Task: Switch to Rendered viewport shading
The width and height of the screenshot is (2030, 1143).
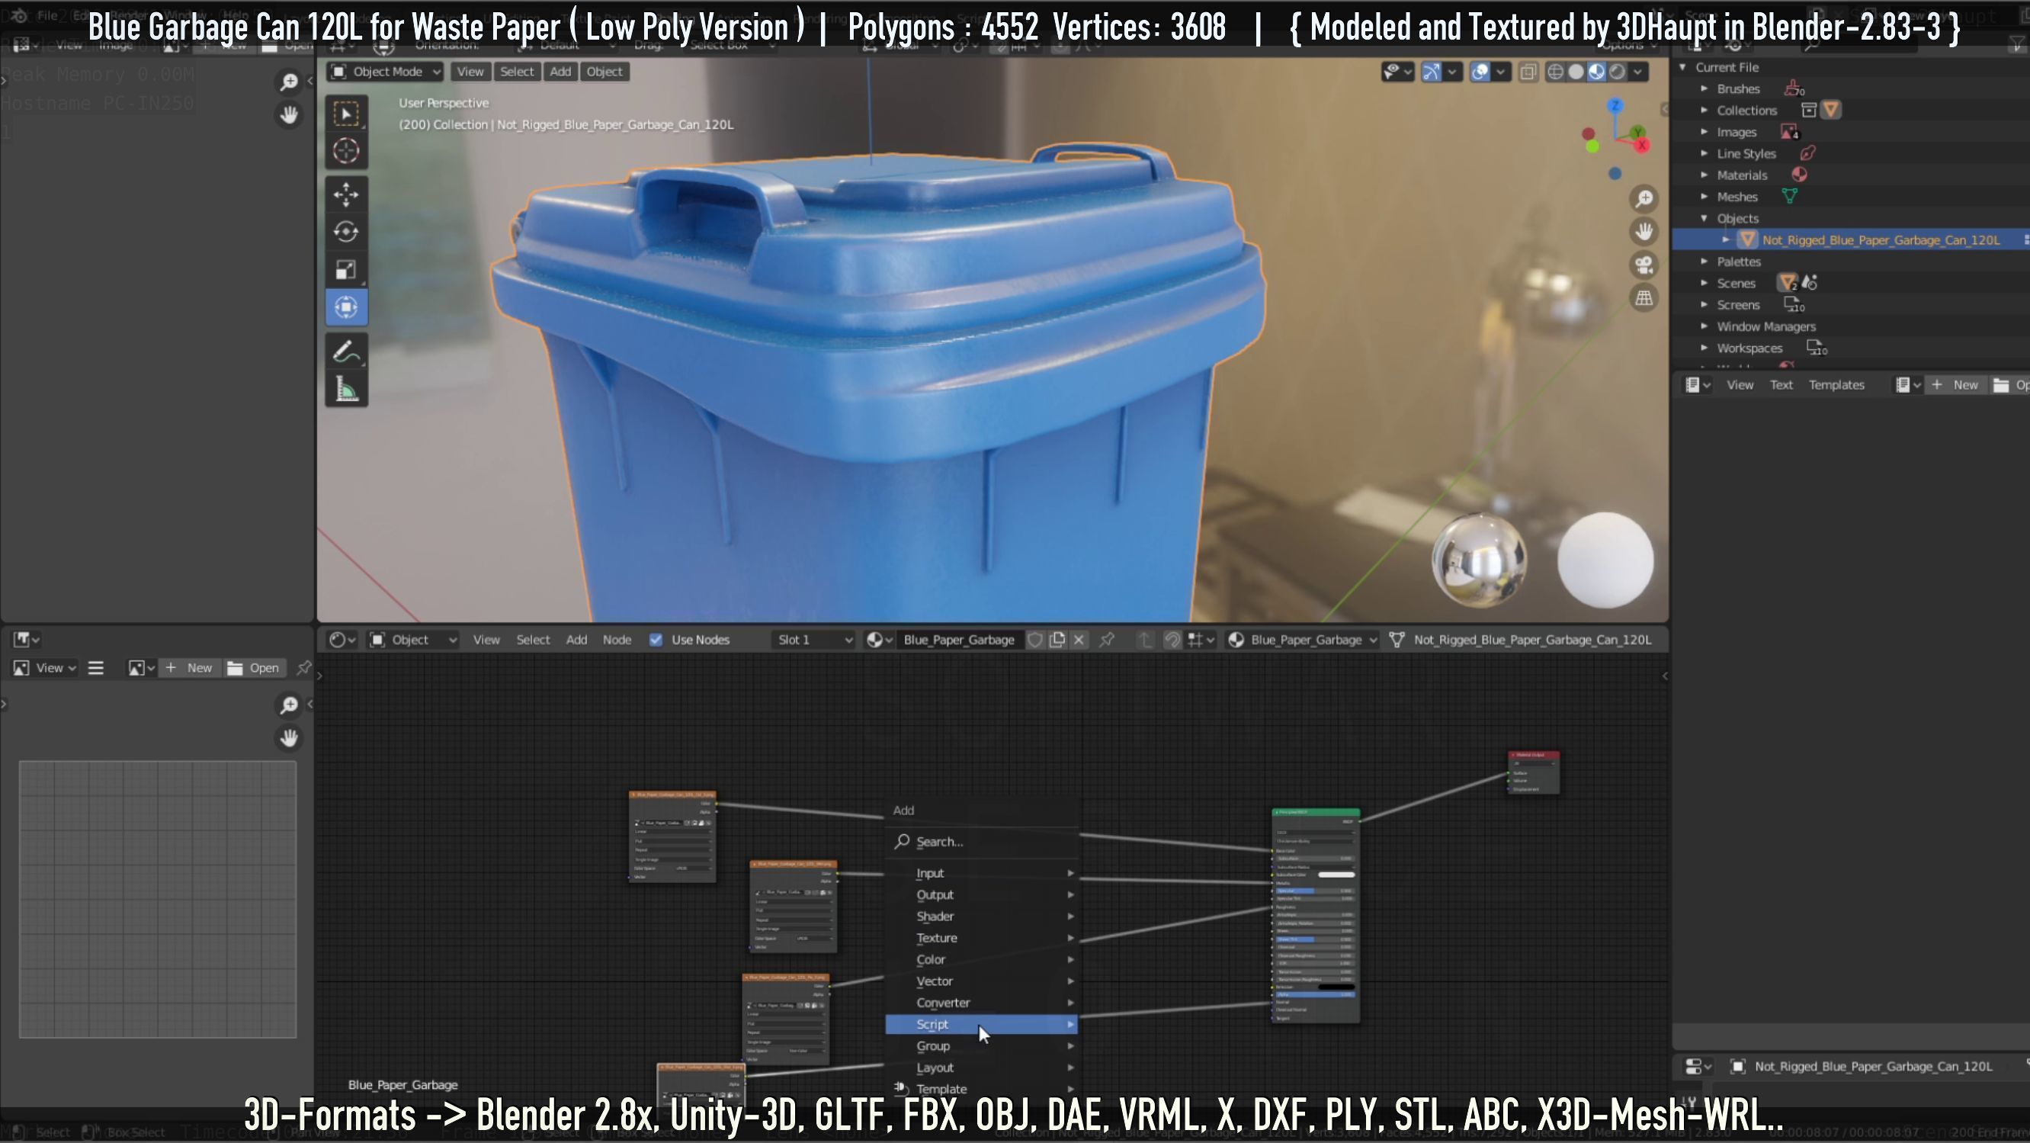Action: [x=1616, y=72]
